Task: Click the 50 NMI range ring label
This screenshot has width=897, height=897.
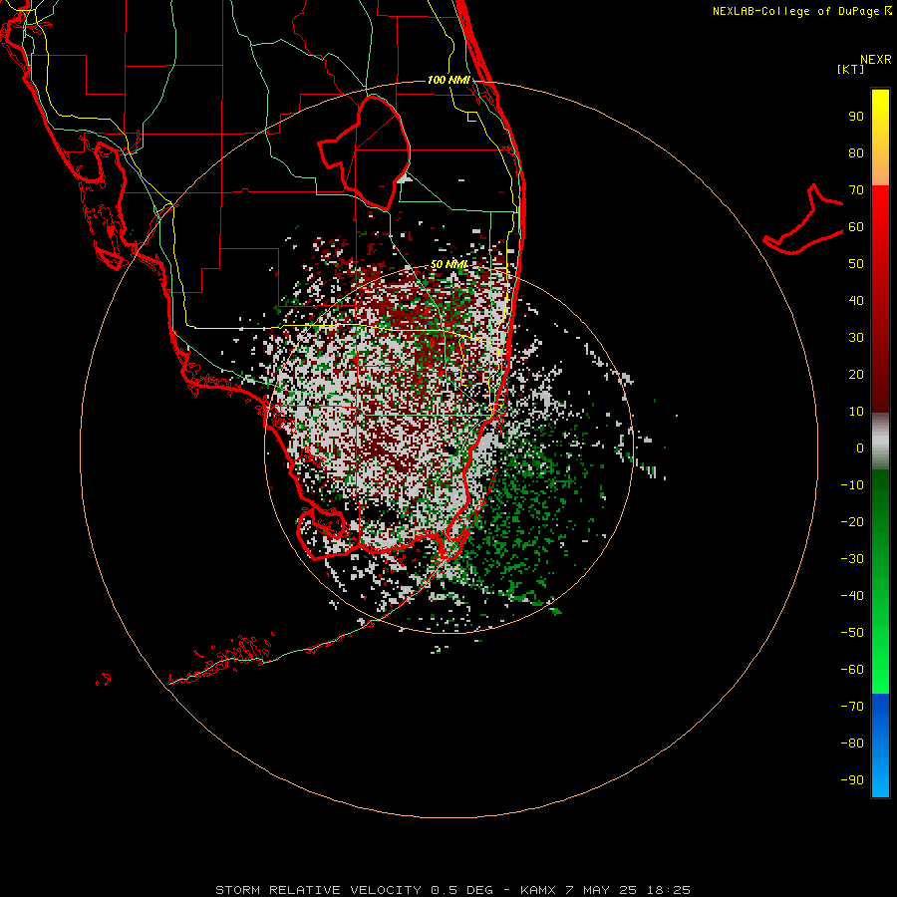Action: click(449, 264)
